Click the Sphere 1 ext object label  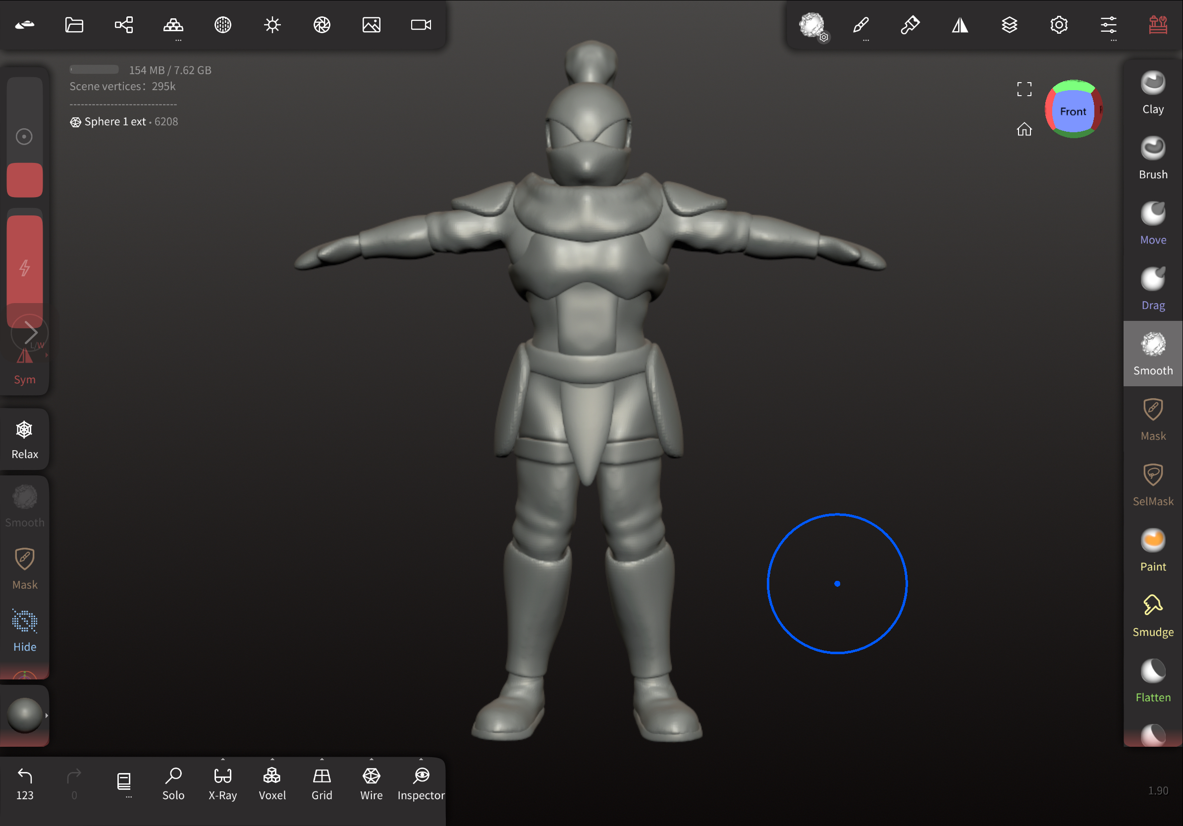pyautogui.click(x=115, y=121)
